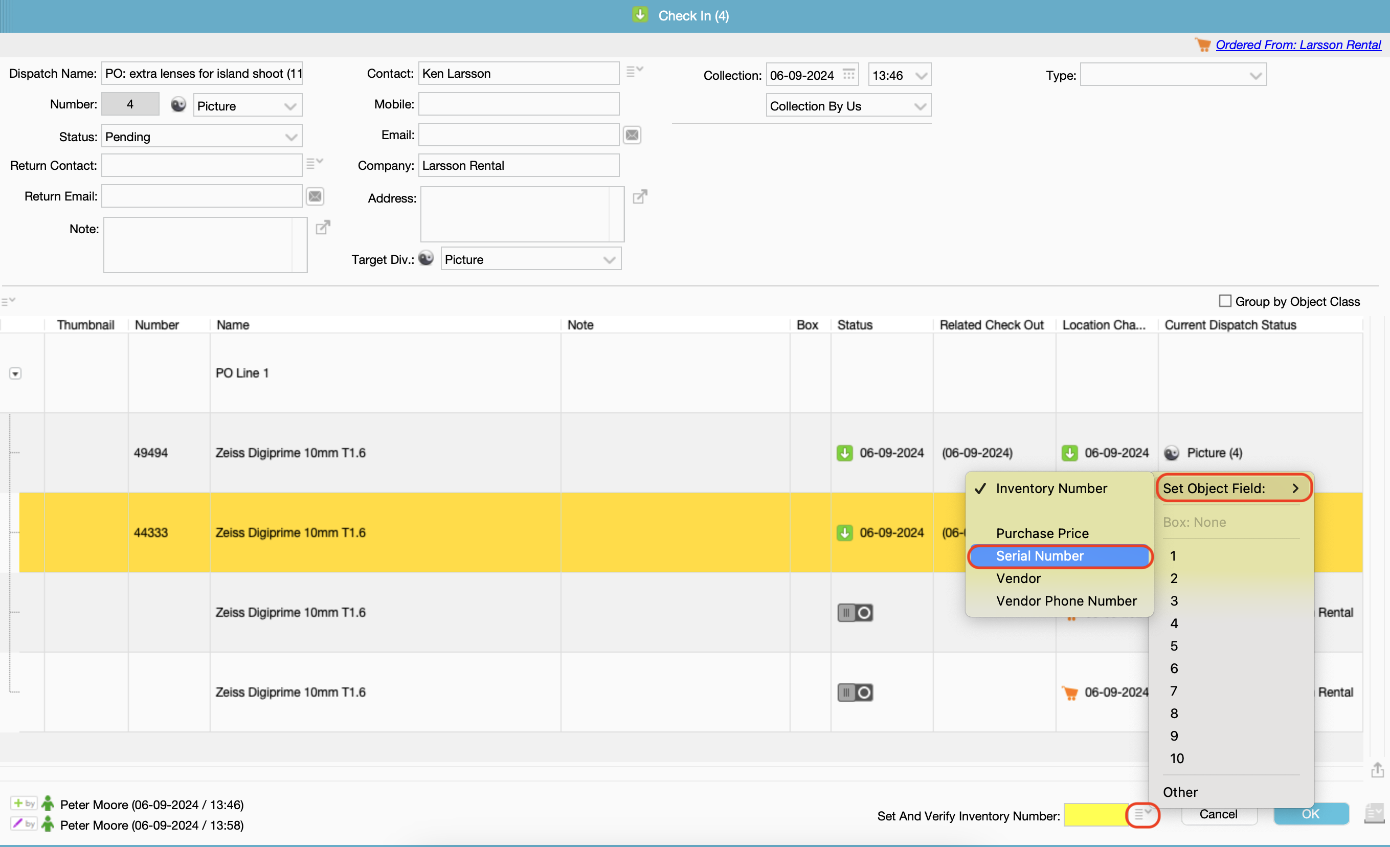This screenshot has width=1390, height=847.
Task: Open Ordered From: Larsson Rental link
Action: click(x=1297, y=44)
